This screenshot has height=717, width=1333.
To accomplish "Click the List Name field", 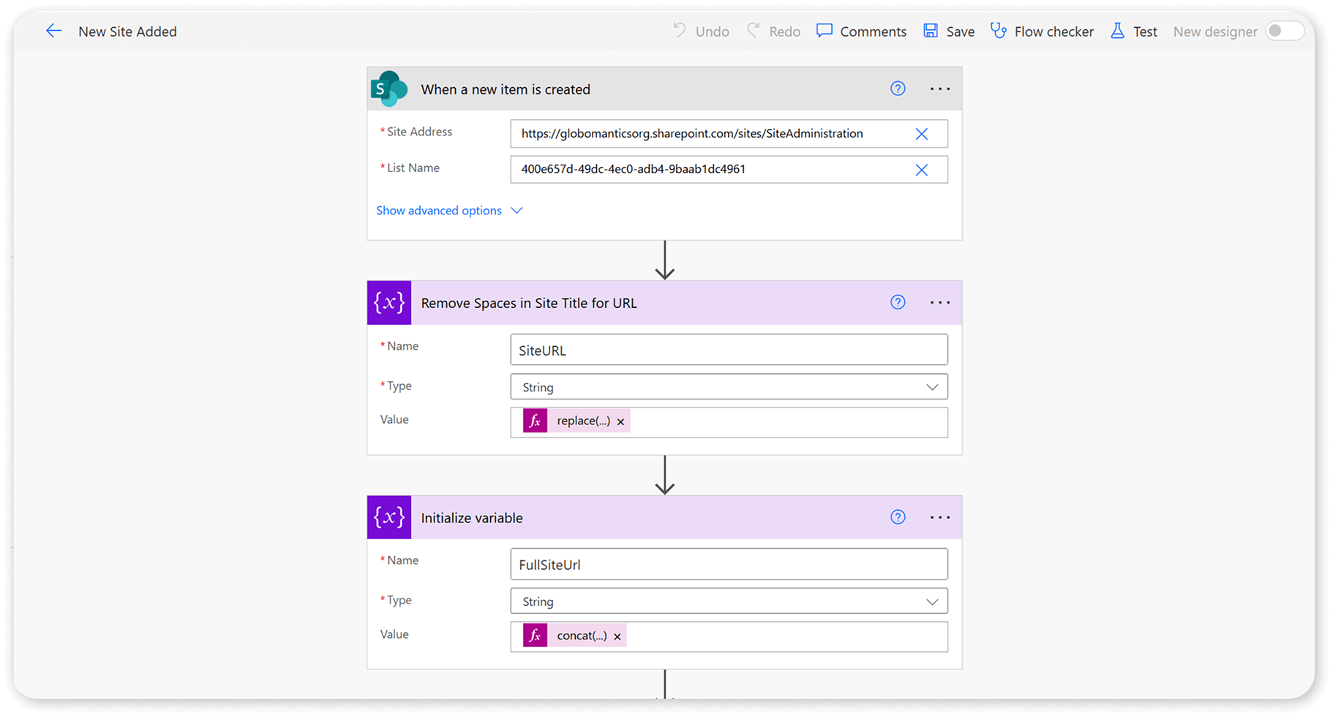I will pyautogui.click(x=729, y=169).
